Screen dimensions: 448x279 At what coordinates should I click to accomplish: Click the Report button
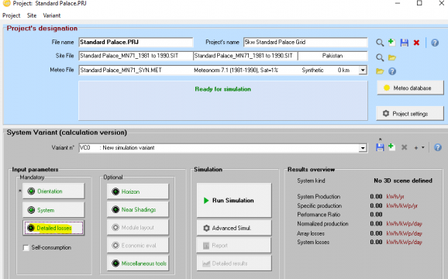click(234, 246)
